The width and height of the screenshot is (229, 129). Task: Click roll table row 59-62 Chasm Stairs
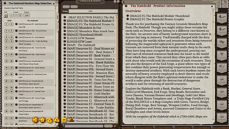click(29, 113)
